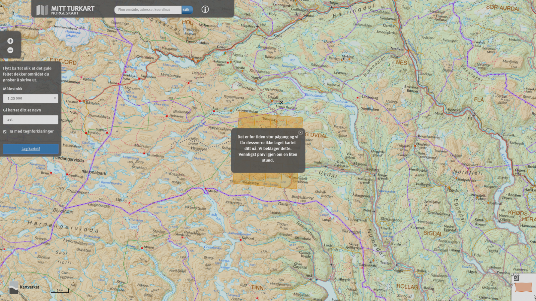Viewport: 536px width, 301px height.
Task: Uncheck Ta med tegnforklaringer checkbox
Action: coord(5,132)
